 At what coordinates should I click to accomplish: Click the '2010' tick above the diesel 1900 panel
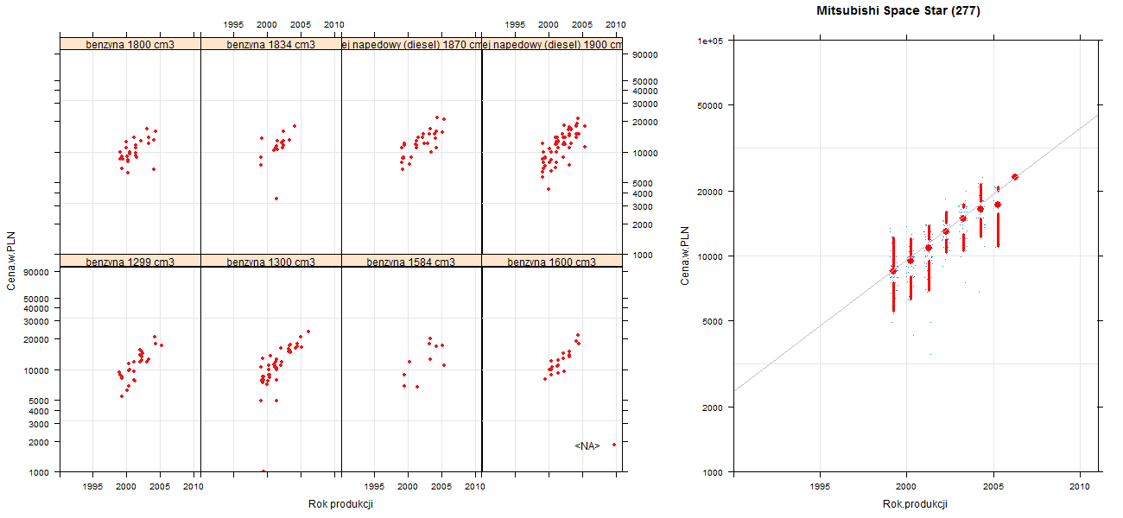coord(615,25)
